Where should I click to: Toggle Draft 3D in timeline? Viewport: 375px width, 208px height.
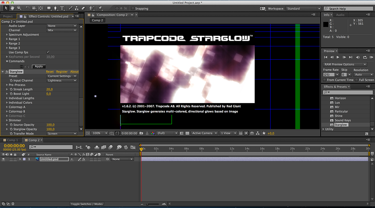88,147
